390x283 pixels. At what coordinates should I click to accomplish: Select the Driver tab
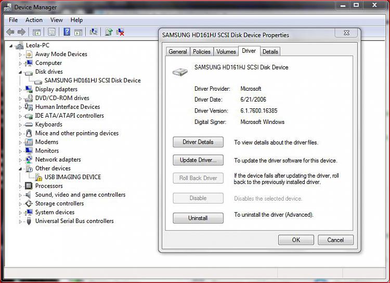pyautogui.click(x=249, y=51)
